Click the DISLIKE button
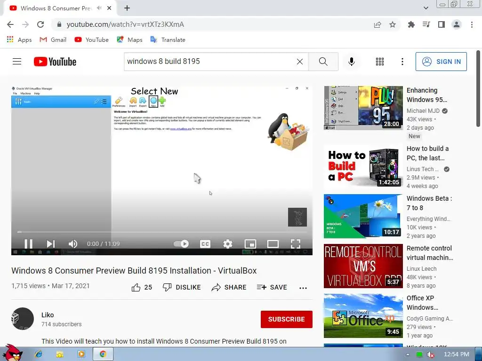 point(182,287)
